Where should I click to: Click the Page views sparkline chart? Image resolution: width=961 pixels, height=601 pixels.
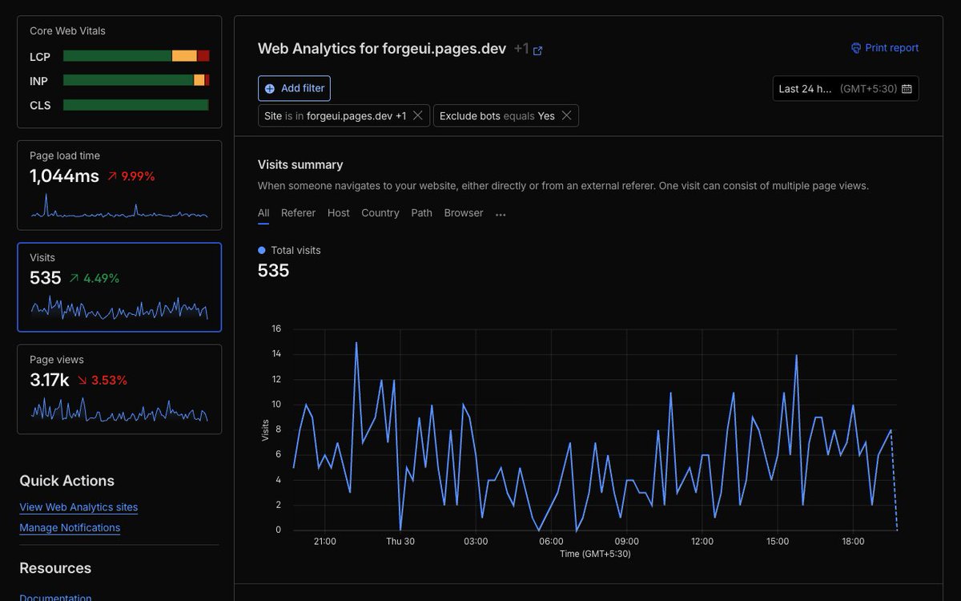[119, 410]
